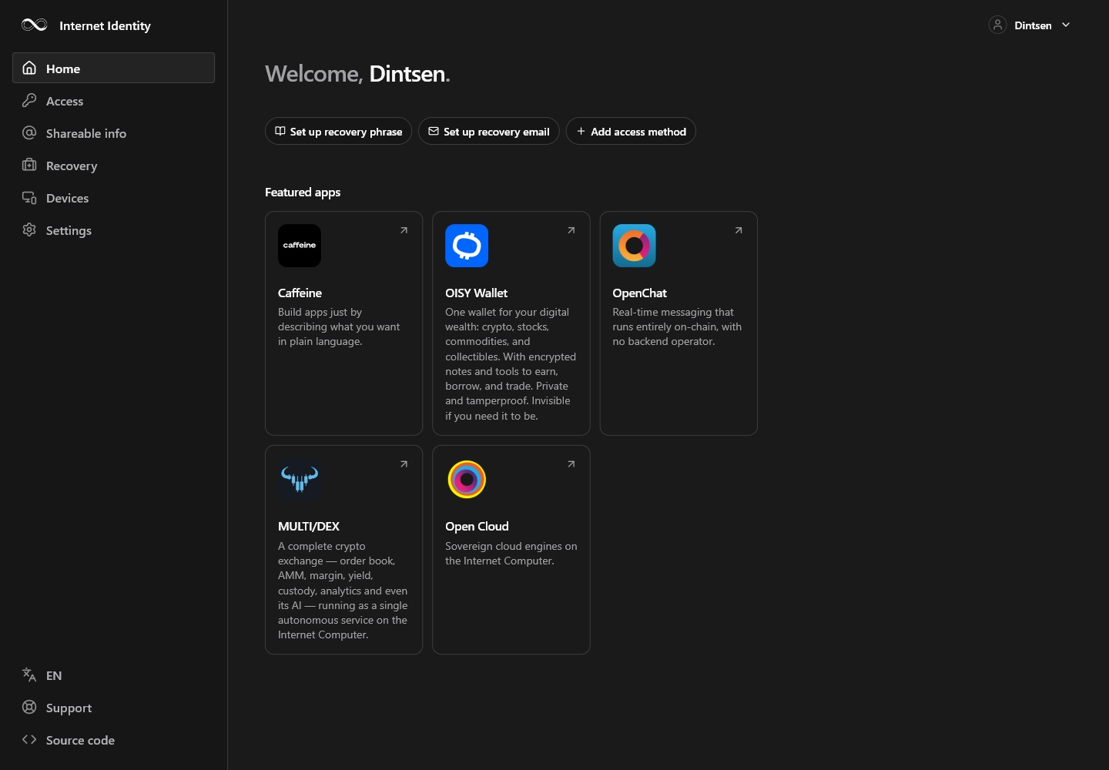Click the MULTI/DEX bull logo
Screen dimensions: 1109x770
click(300, 479)
